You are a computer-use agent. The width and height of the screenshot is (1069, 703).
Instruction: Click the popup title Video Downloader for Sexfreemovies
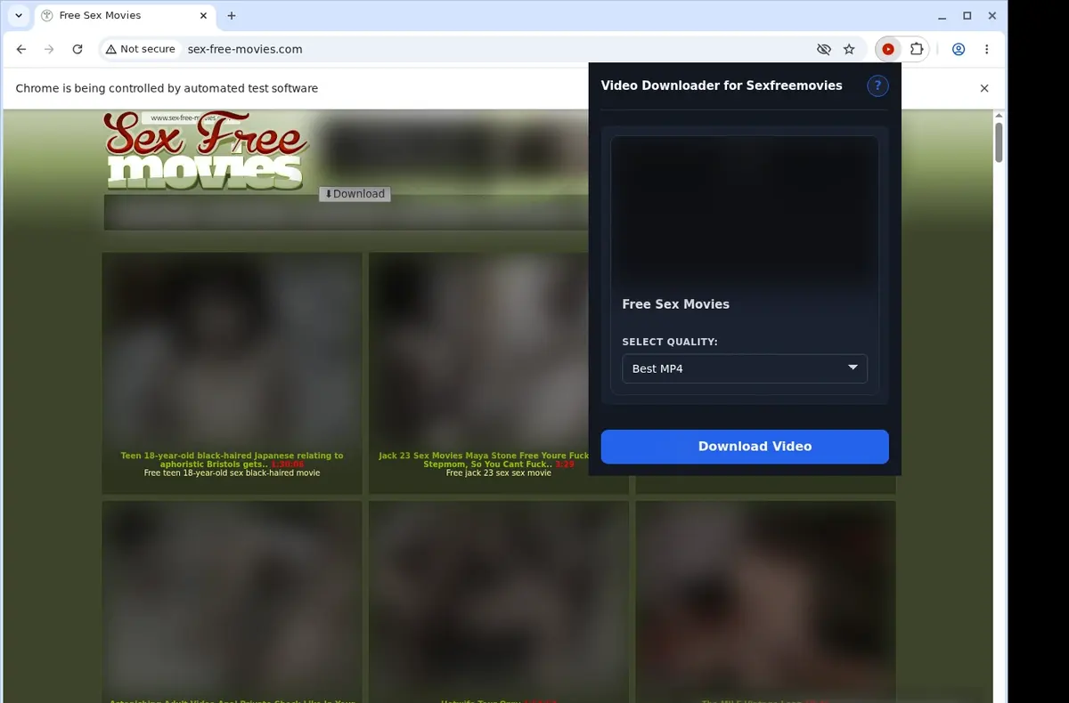pos(722,85)
